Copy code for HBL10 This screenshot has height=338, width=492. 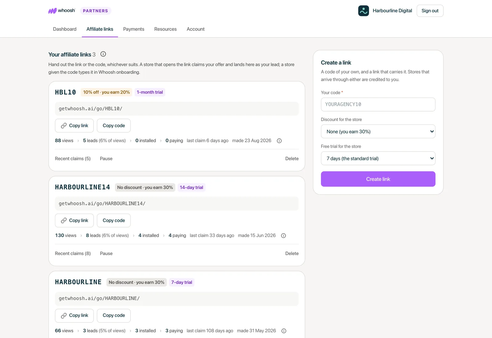coord(114,126)
